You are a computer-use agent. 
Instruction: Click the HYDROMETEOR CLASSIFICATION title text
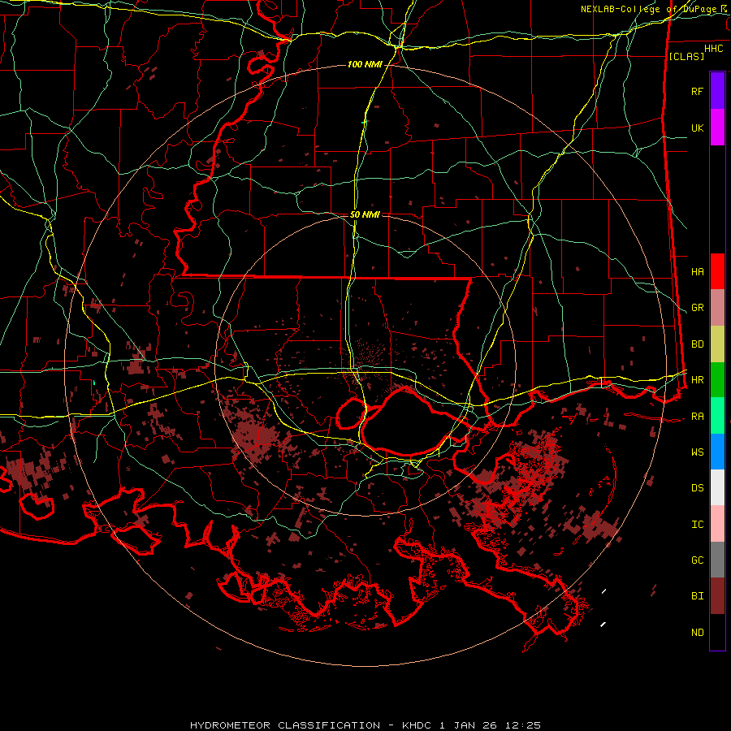pos(285,725)
